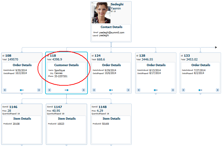The width and height of the screenshot is (222, 148).
Task: Click the right arrow on order 124 card
Action: pyautogui.click(x=128, y=90)
